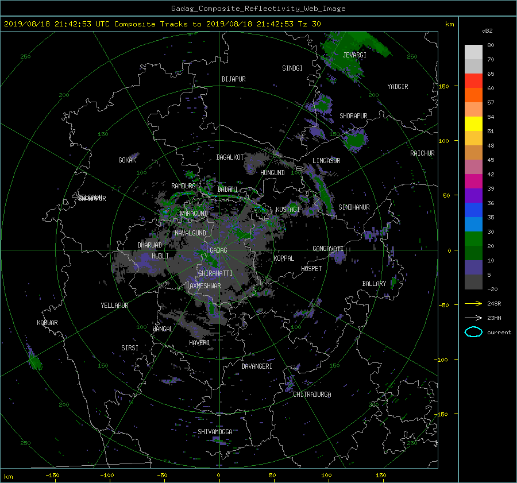Image resolution: width=517 pixels, height=483 pixels.
Task: Click the NAVALGUND city label
Action: [190, 233]
